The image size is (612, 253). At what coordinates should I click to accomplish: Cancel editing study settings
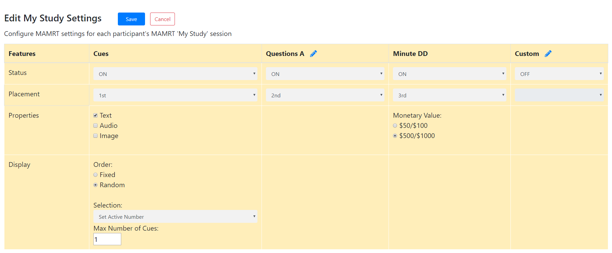(x=162, y=19)
